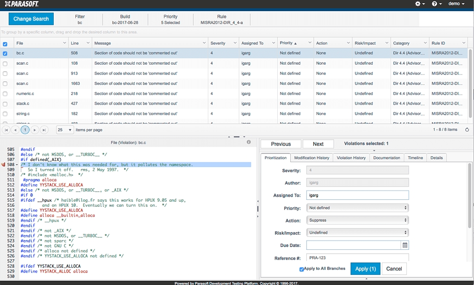This screenshot has width=474, height=285.
Task: Click the Change Search button
Action: 31,19
